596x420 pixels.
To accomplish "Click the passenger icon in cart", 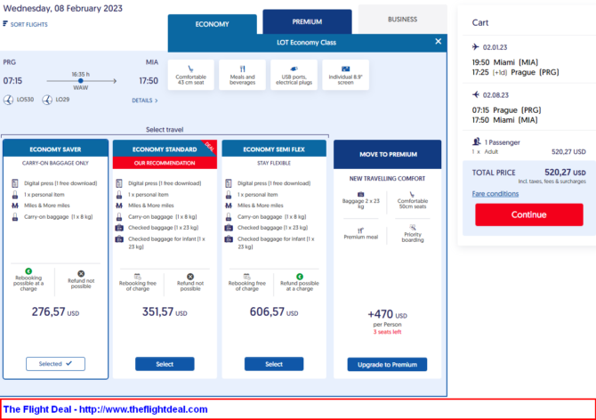I will pyautogui.click(x=476, y=141).
